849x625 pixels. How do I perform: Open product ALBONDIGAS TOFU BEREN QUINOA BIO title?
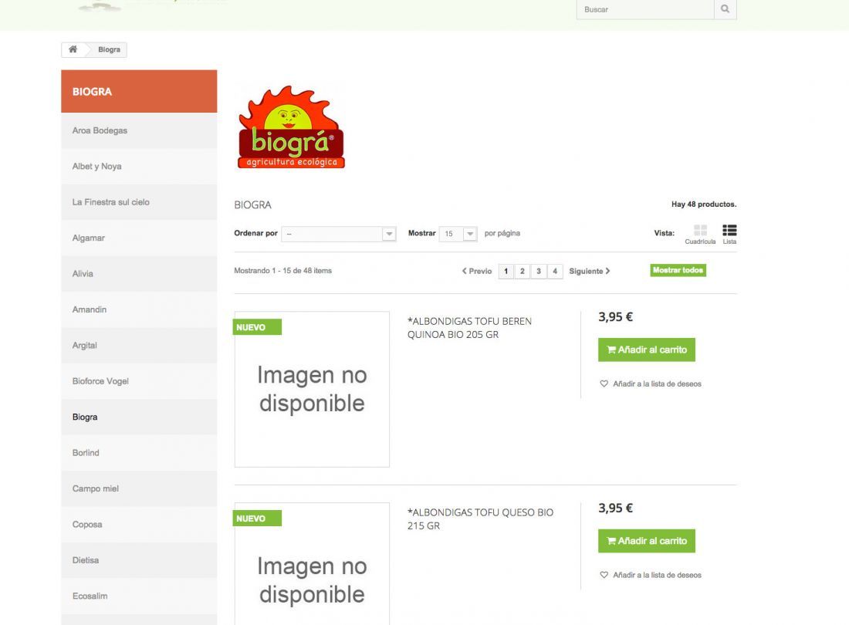[x=469, y=328]
